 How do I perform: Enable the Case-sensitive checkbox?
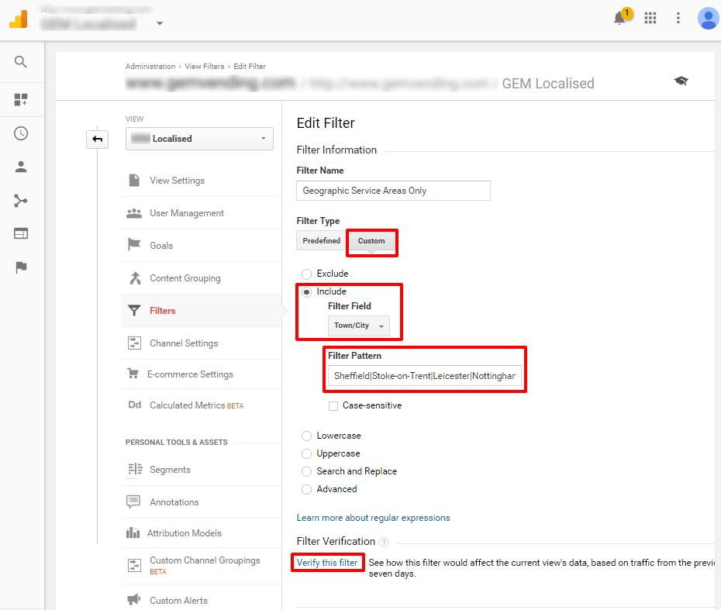tap(333, 405)
